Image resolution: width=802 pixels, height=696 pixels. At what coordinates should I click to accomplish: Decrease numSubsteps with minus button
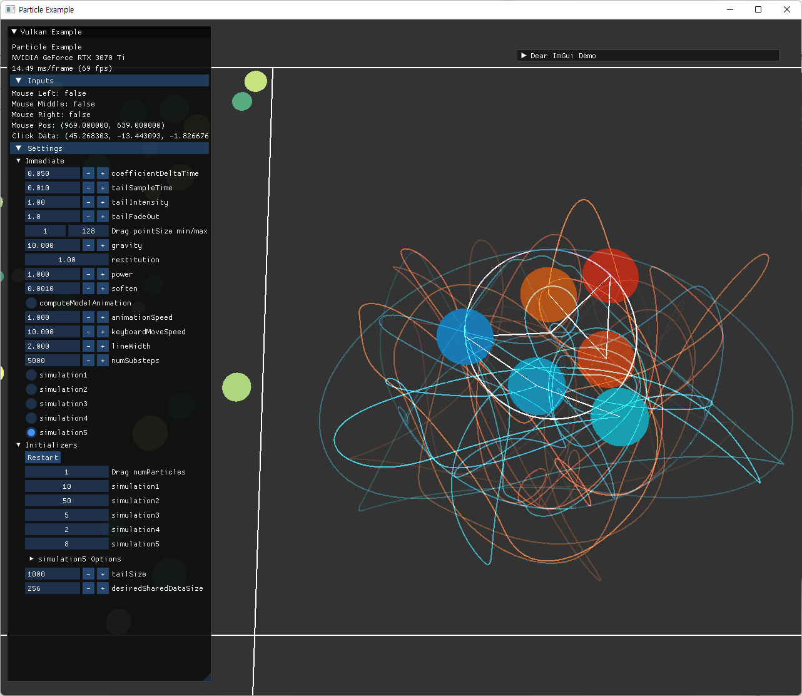[x=88, y=361]
